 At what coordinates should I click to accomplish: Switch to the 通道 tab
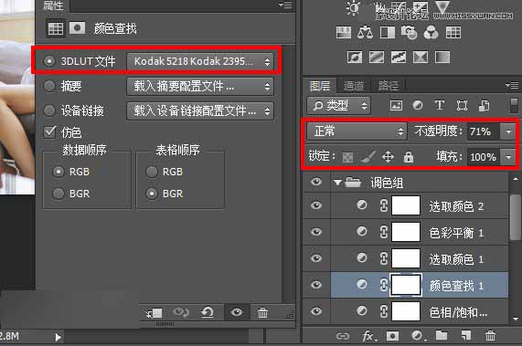point(354,86)
